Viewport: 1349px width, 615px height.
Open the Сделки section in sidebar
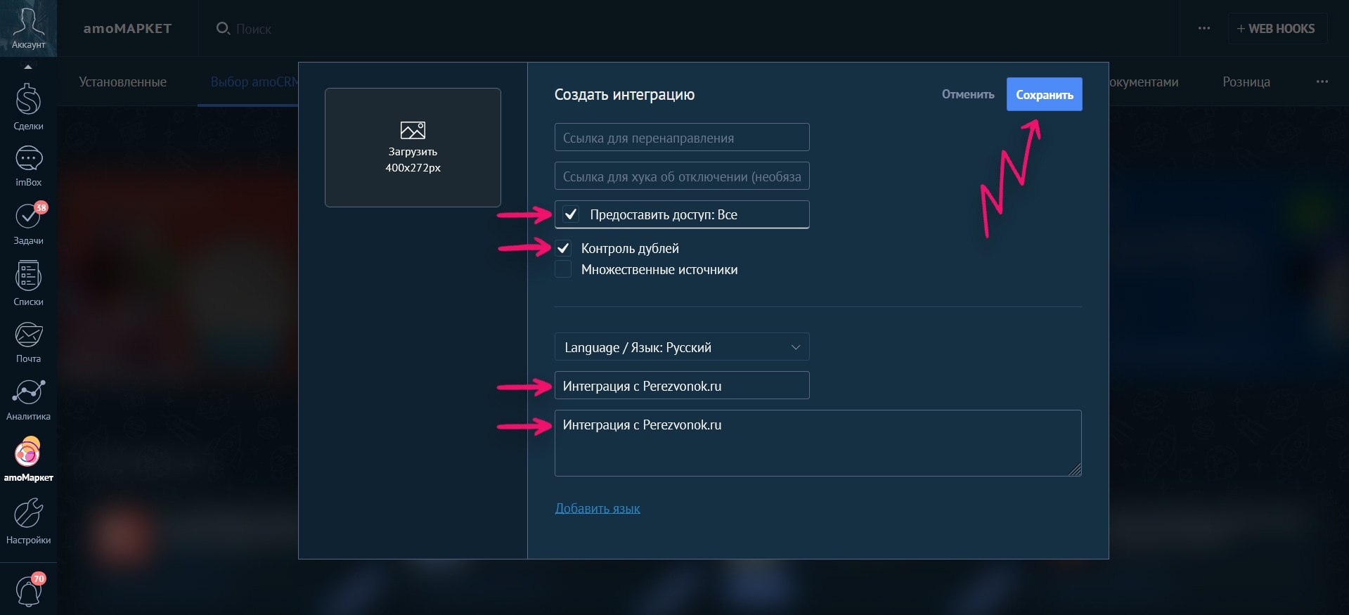point(28,107)
